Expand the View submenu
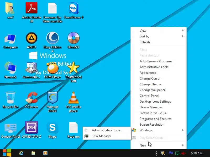 point(159,31)
